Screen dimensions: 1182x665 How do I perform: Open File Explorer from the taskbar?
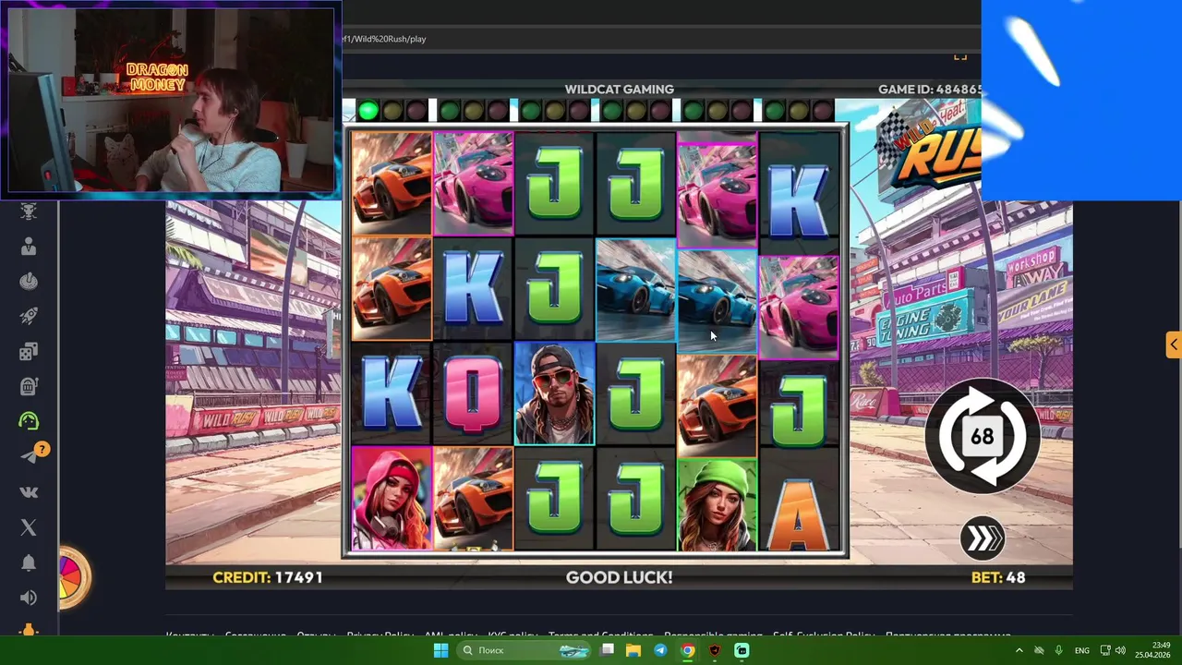coord(633,650)
